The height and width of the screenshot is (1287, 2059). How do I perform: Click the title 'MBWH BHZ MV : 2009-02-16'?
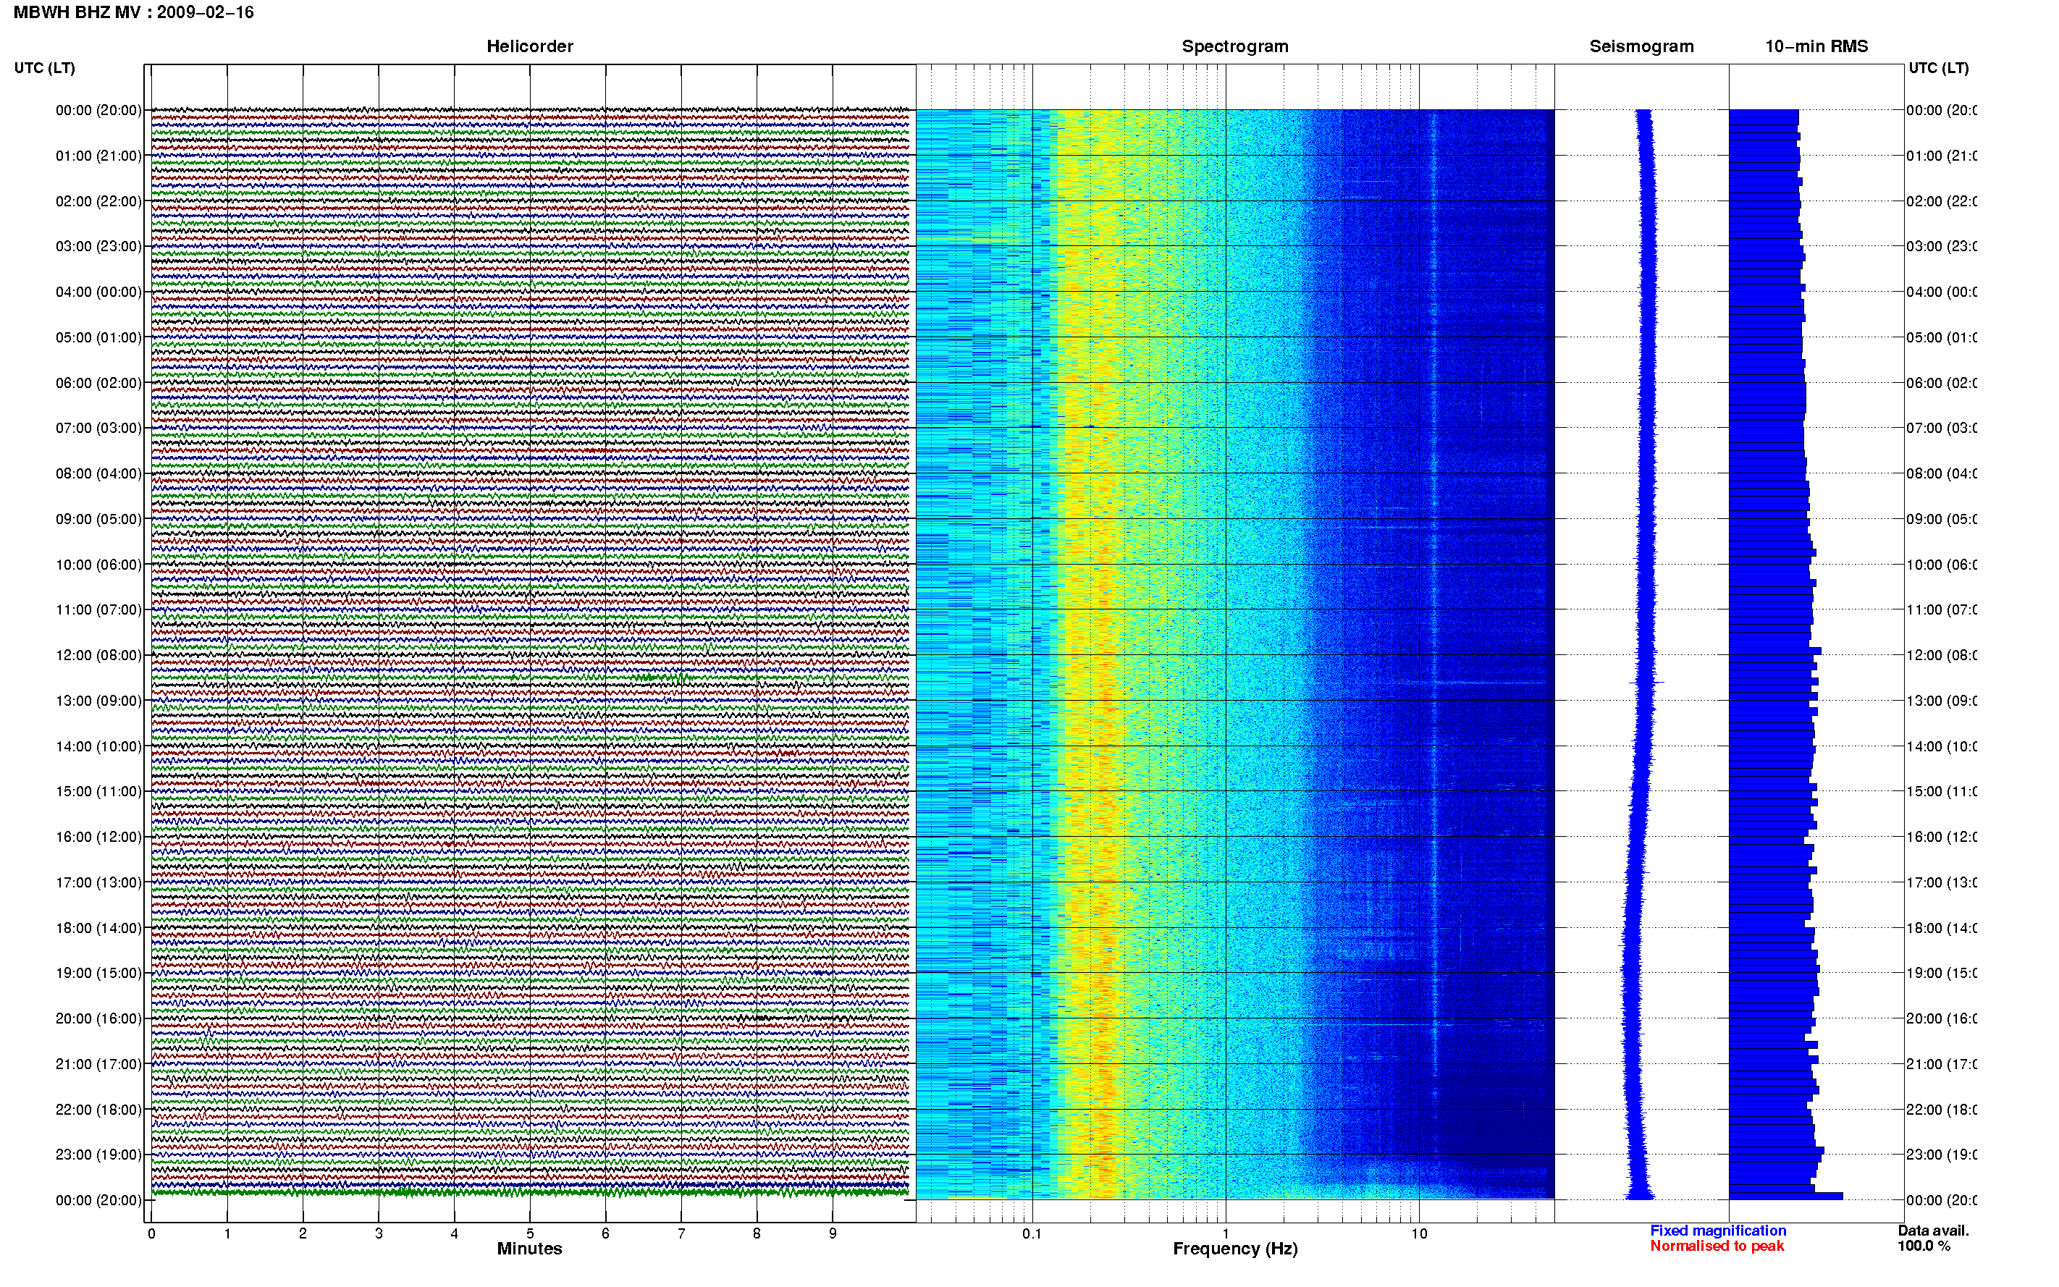pos(134,13)
